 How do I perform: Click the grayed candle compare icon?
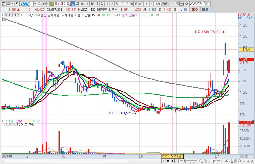coord(172,4)
